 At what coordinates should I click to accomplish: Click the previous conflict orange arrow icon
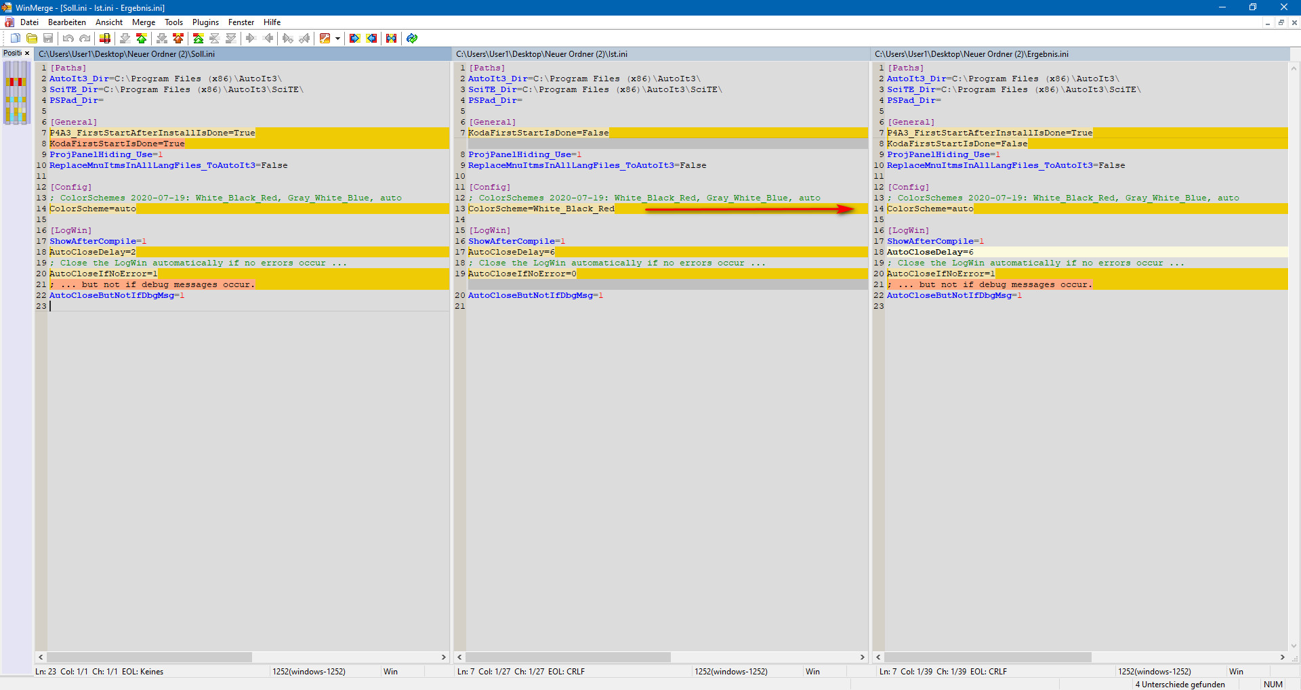click(178, 39)
